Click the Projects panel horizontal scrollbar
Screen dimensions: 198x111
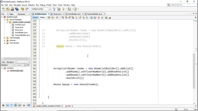(x=16, y=59)
